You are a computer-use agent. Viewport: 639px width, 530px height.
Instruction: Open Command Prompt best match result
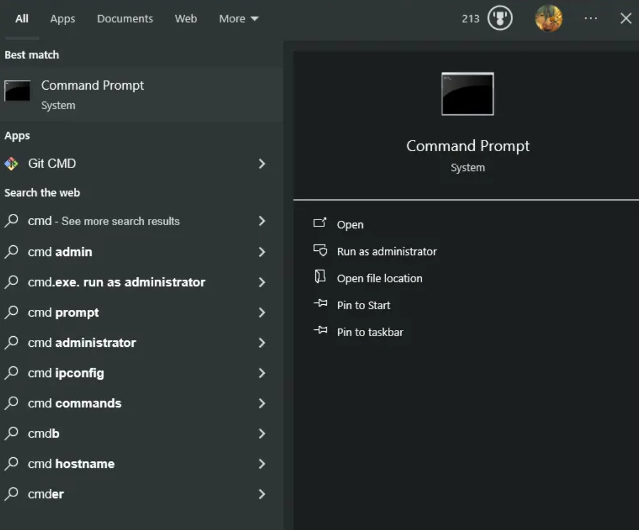pos(142,95)
